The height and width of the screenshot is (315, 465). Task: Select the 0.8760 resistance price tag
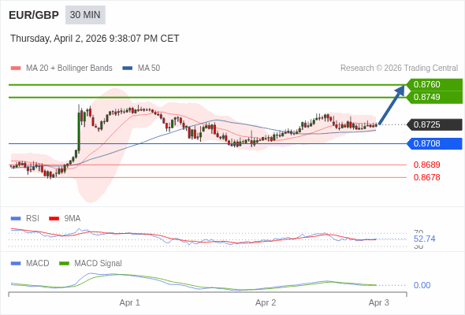click(x=435, y=84)
